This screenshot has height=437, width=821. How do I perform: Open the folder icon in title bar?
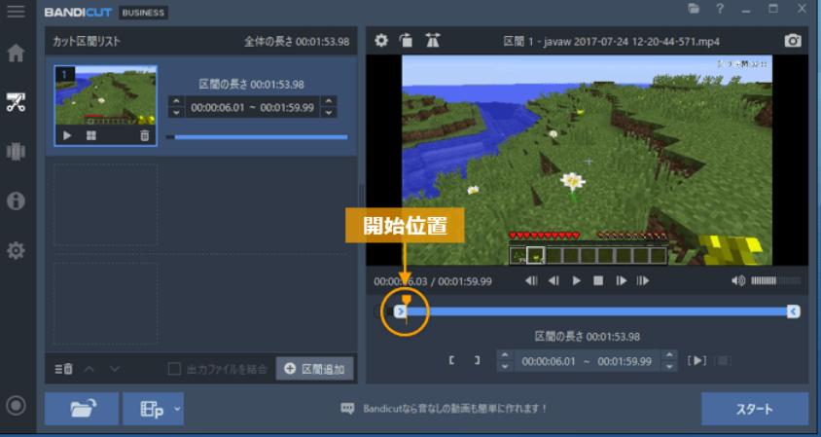pos(694,9)
